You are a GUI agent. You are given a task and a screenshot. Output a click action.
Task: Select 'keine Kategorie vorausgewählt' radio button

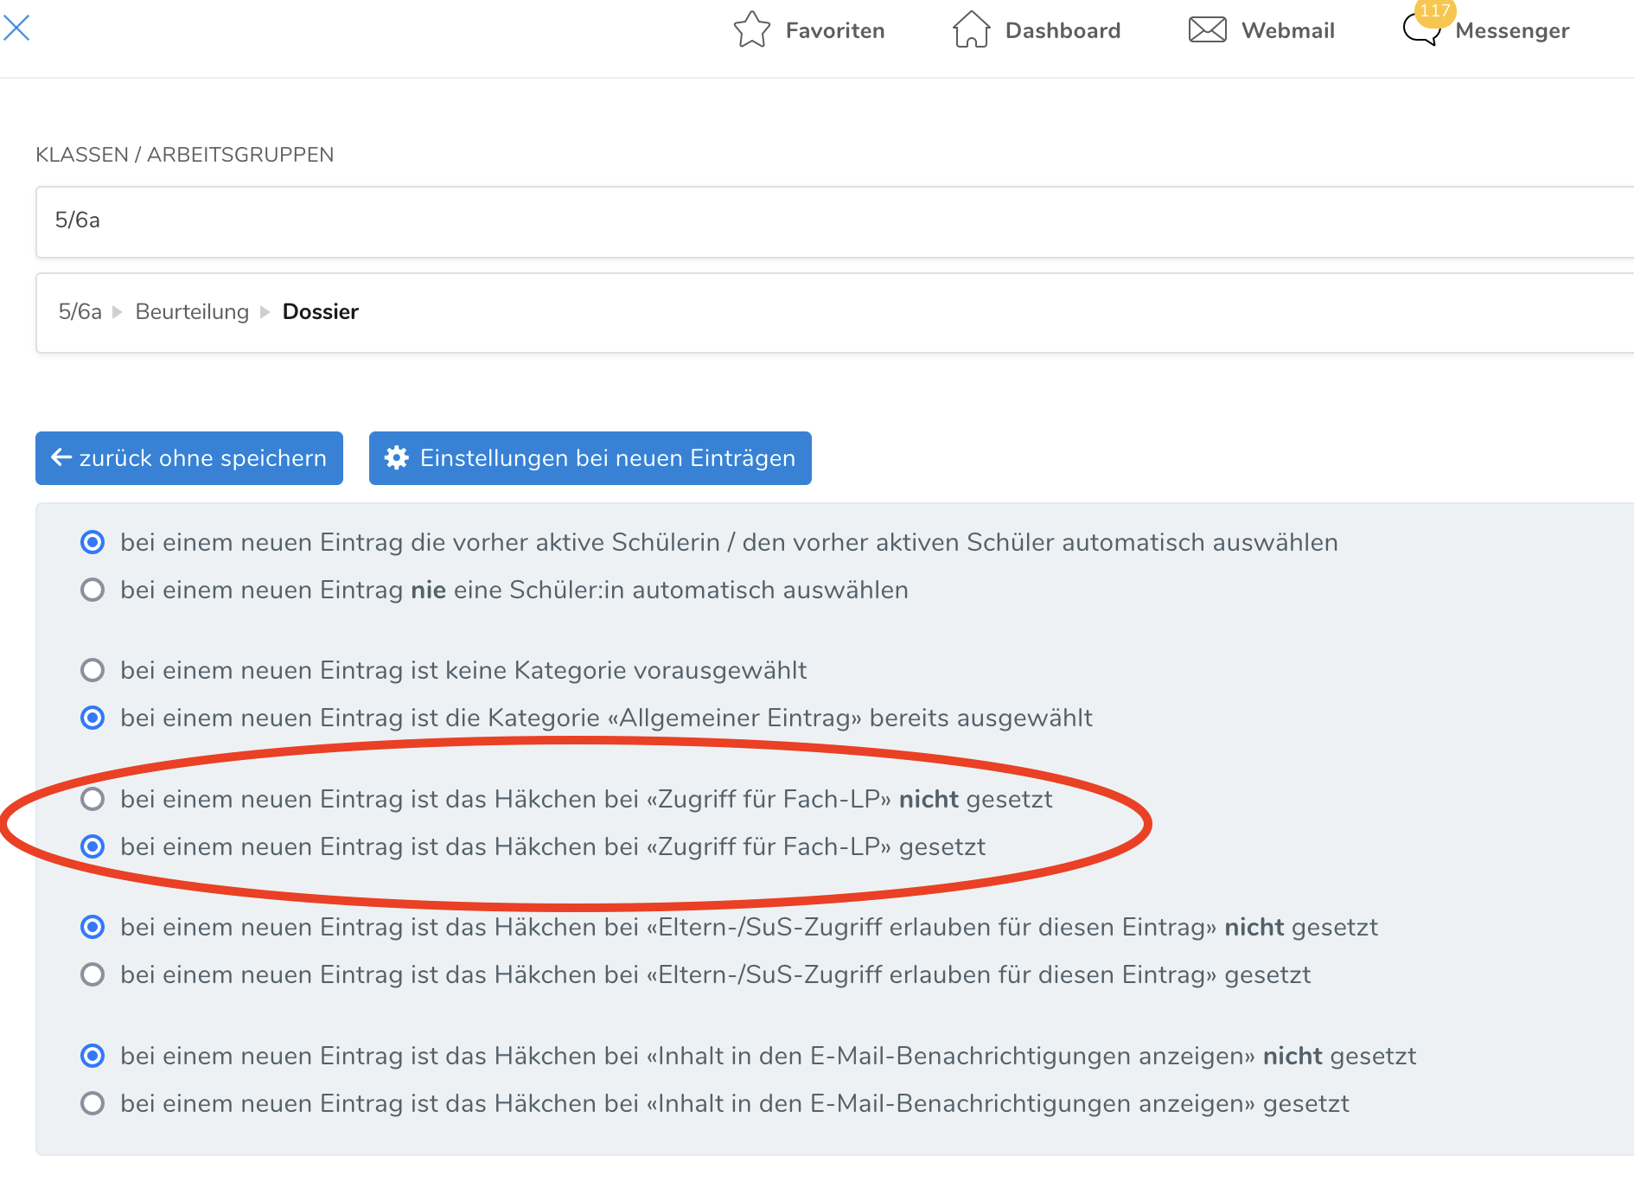pos(93,671)
